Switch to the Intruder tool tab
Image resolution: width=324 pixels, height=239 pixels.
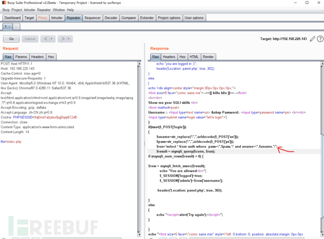[57, 18]
